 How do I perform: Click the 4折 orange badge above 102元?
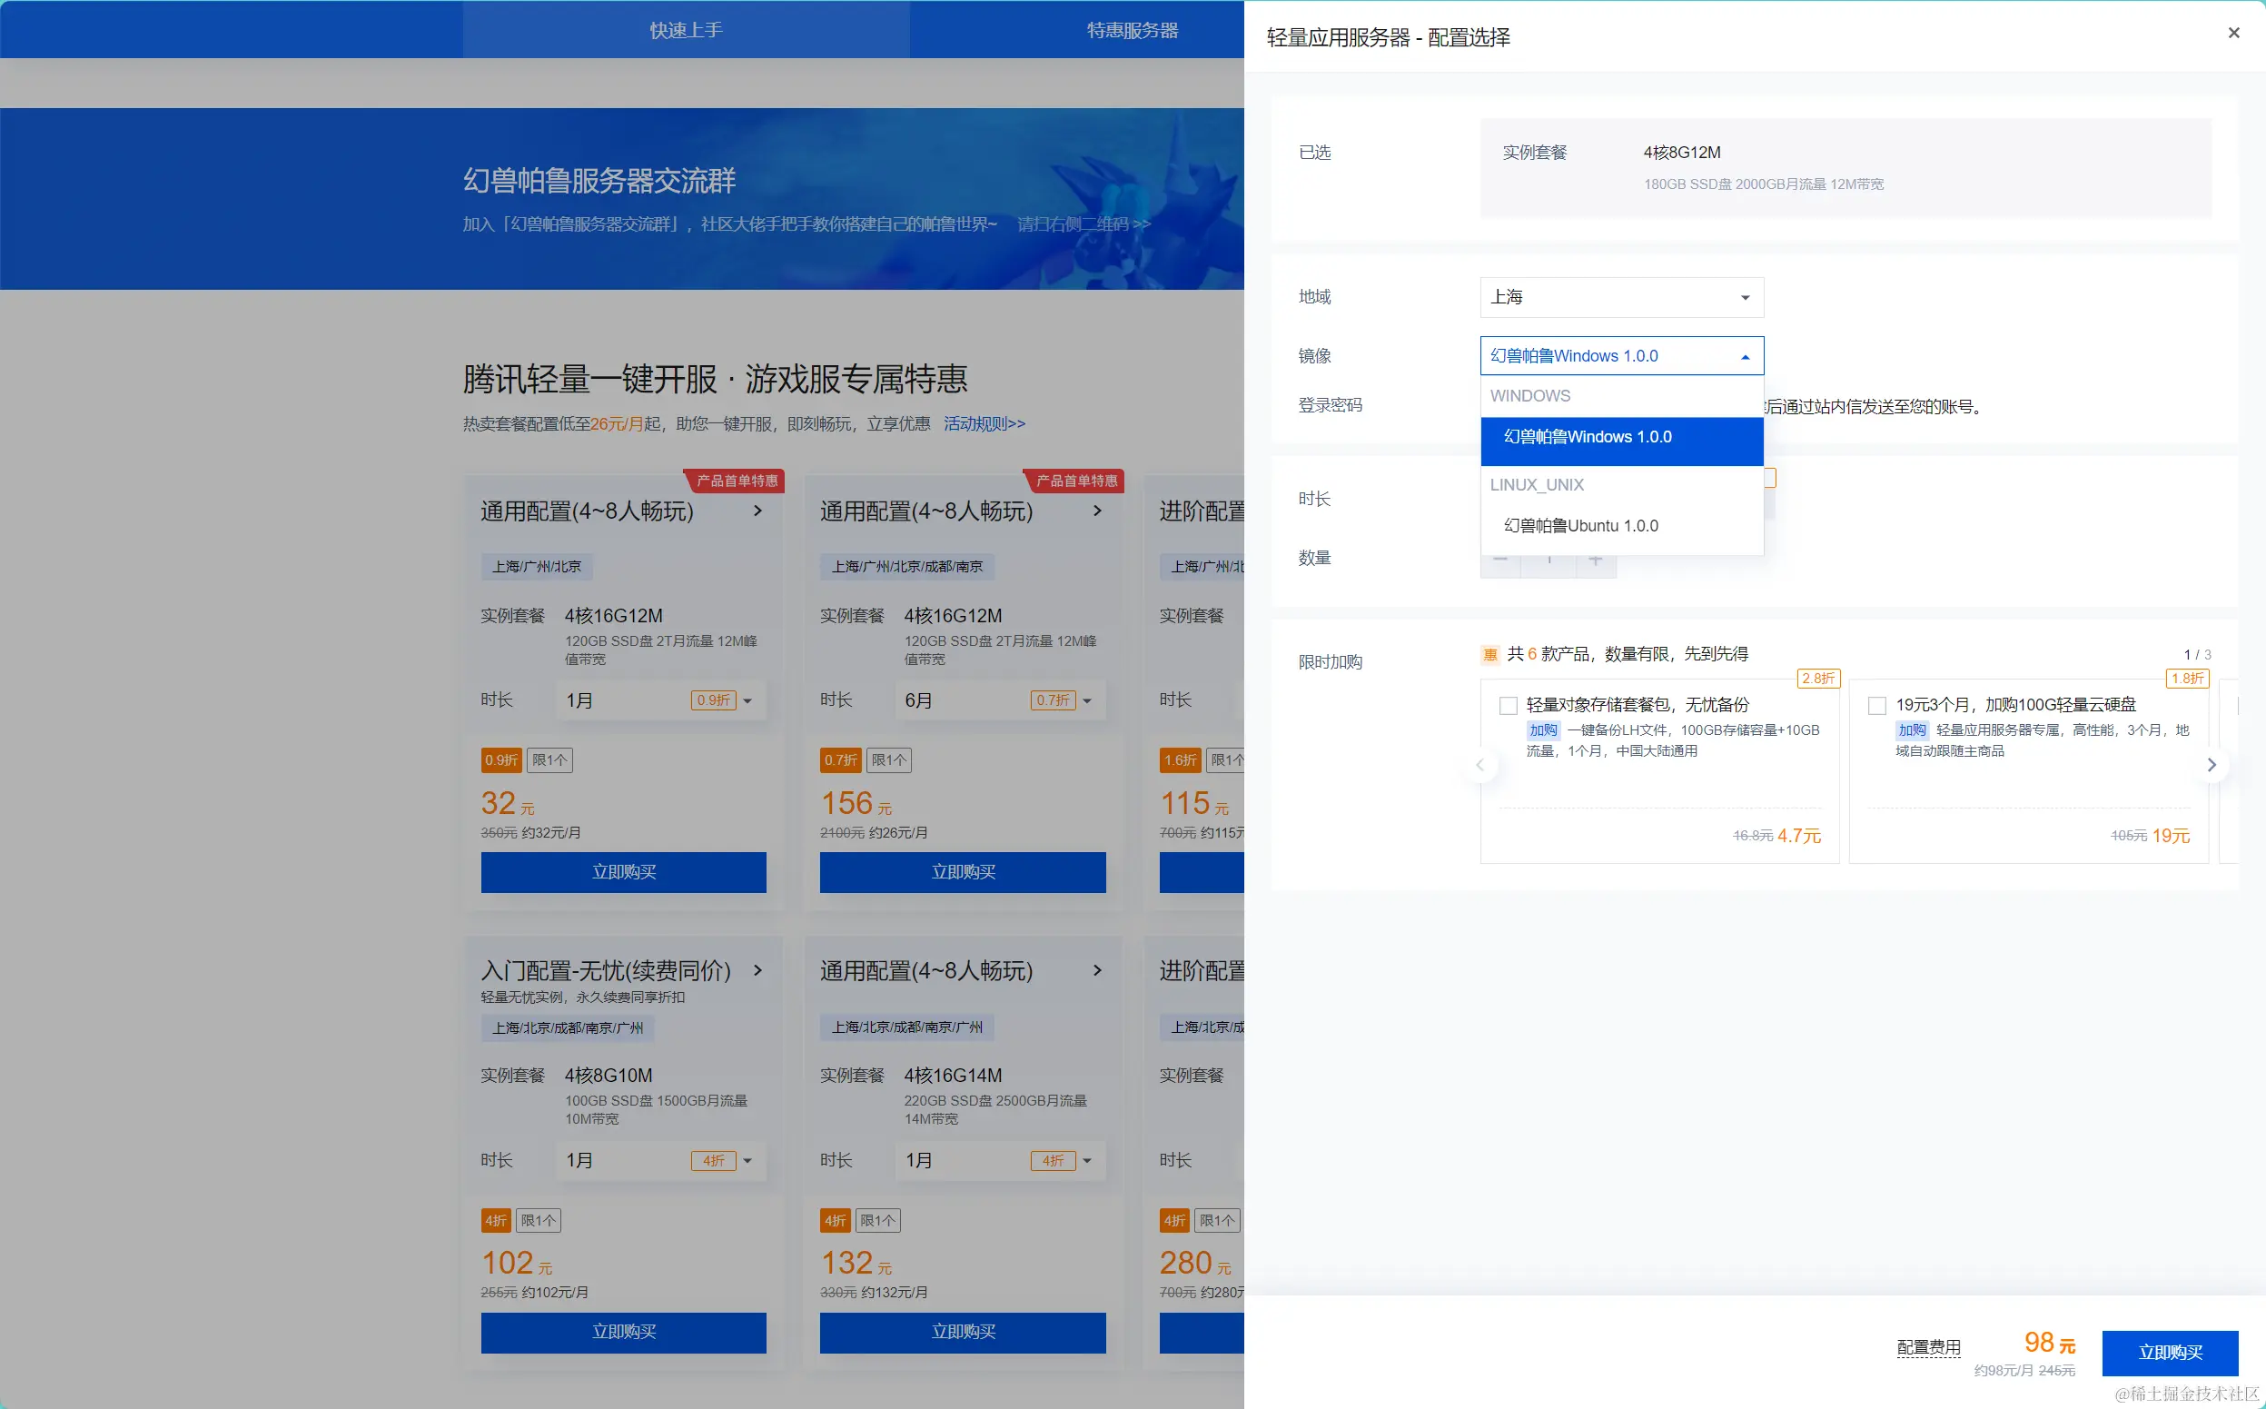(x=496, y=1221)
